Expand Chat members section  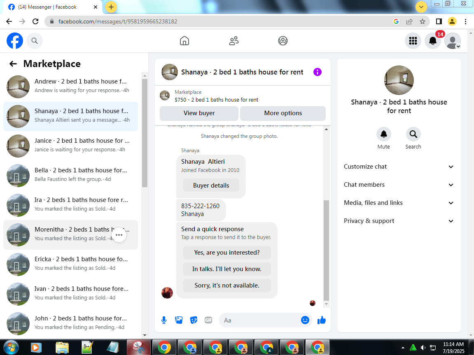pyautogui.click(x=399, y=185)
